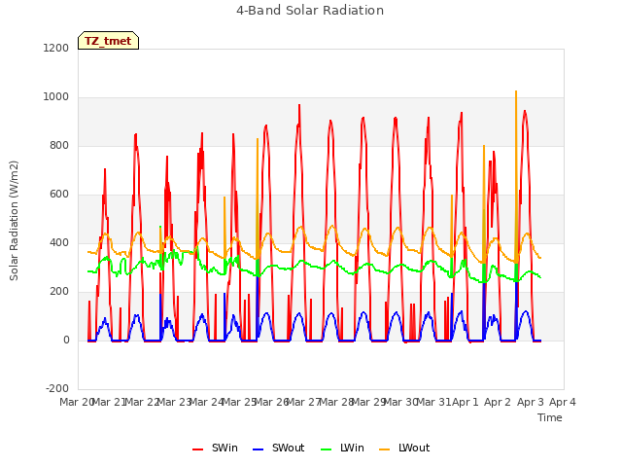622x467 pixels.
Task: Click the 1200 y-axis tick label
Action: tap(56, 48)
